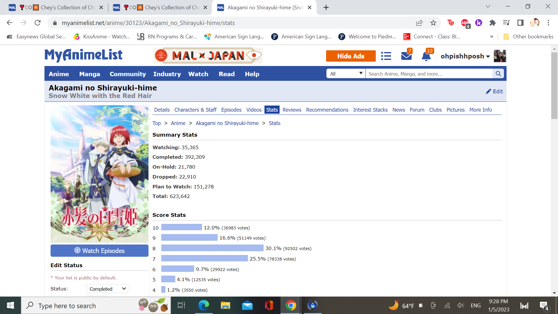Open the Clubs tab
558x314 pixels.
(x=435, y=110)
